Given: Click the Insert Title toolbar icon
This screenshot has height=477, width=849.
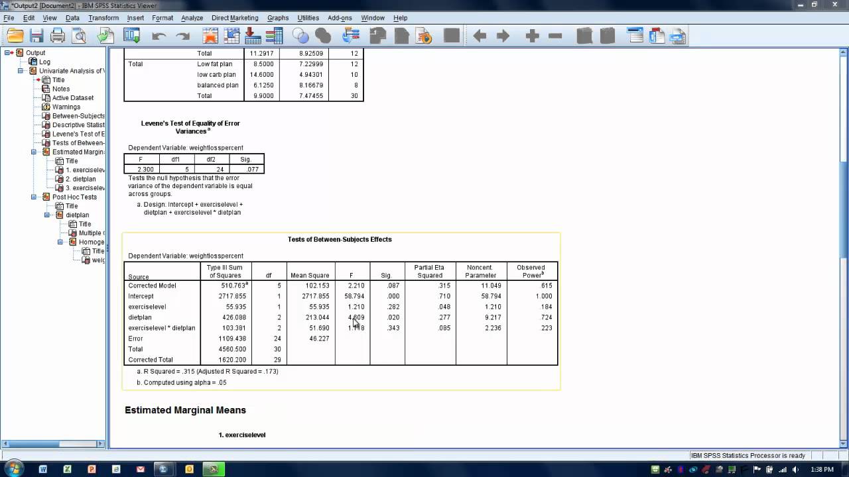Looking at the screenshot, I should click(657, 36).
